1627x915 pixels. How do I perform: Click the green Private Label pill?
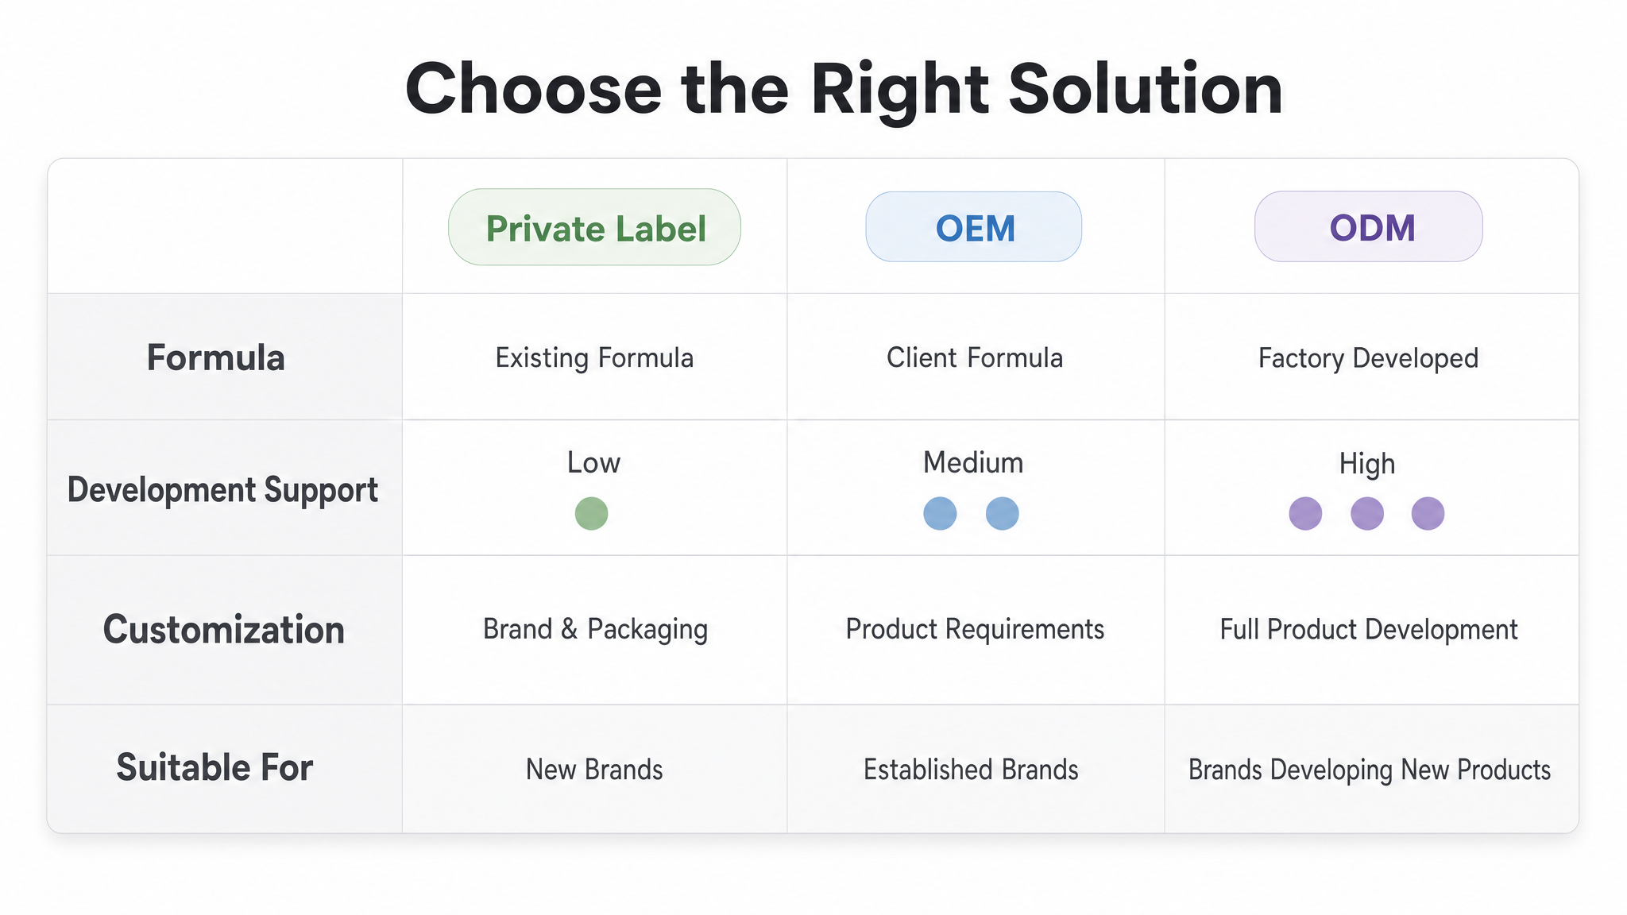pyautogui.click(x=594, y=227)
